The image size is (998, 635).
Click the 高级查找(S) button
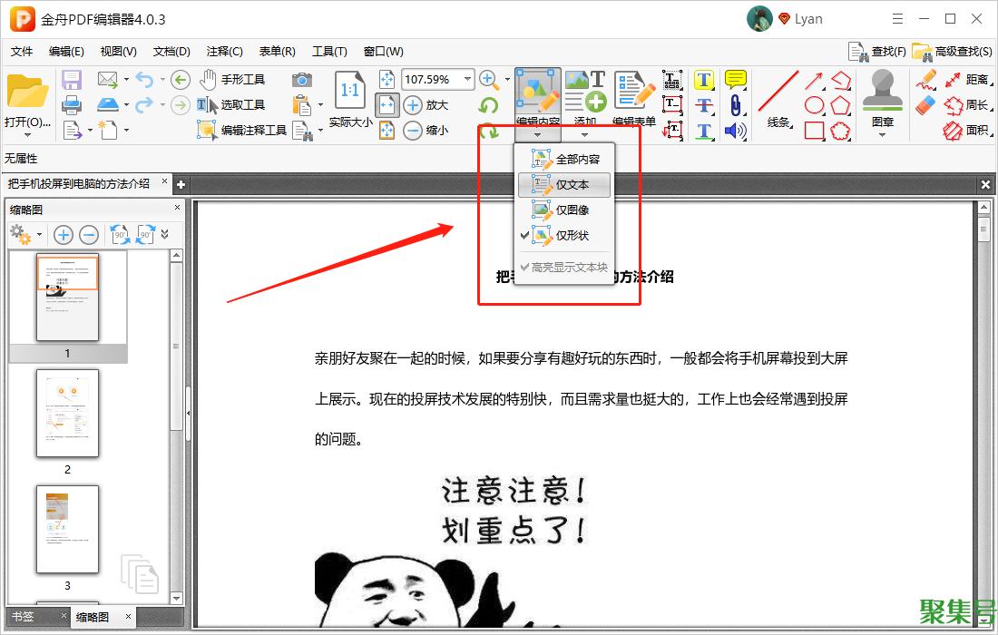click(953, 52)
